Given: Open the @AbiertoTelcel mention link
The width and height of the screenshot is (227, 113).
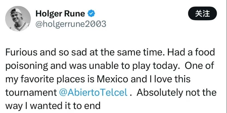Looking at the screenshot, I should pyautogui.click(x=93, y=92).
